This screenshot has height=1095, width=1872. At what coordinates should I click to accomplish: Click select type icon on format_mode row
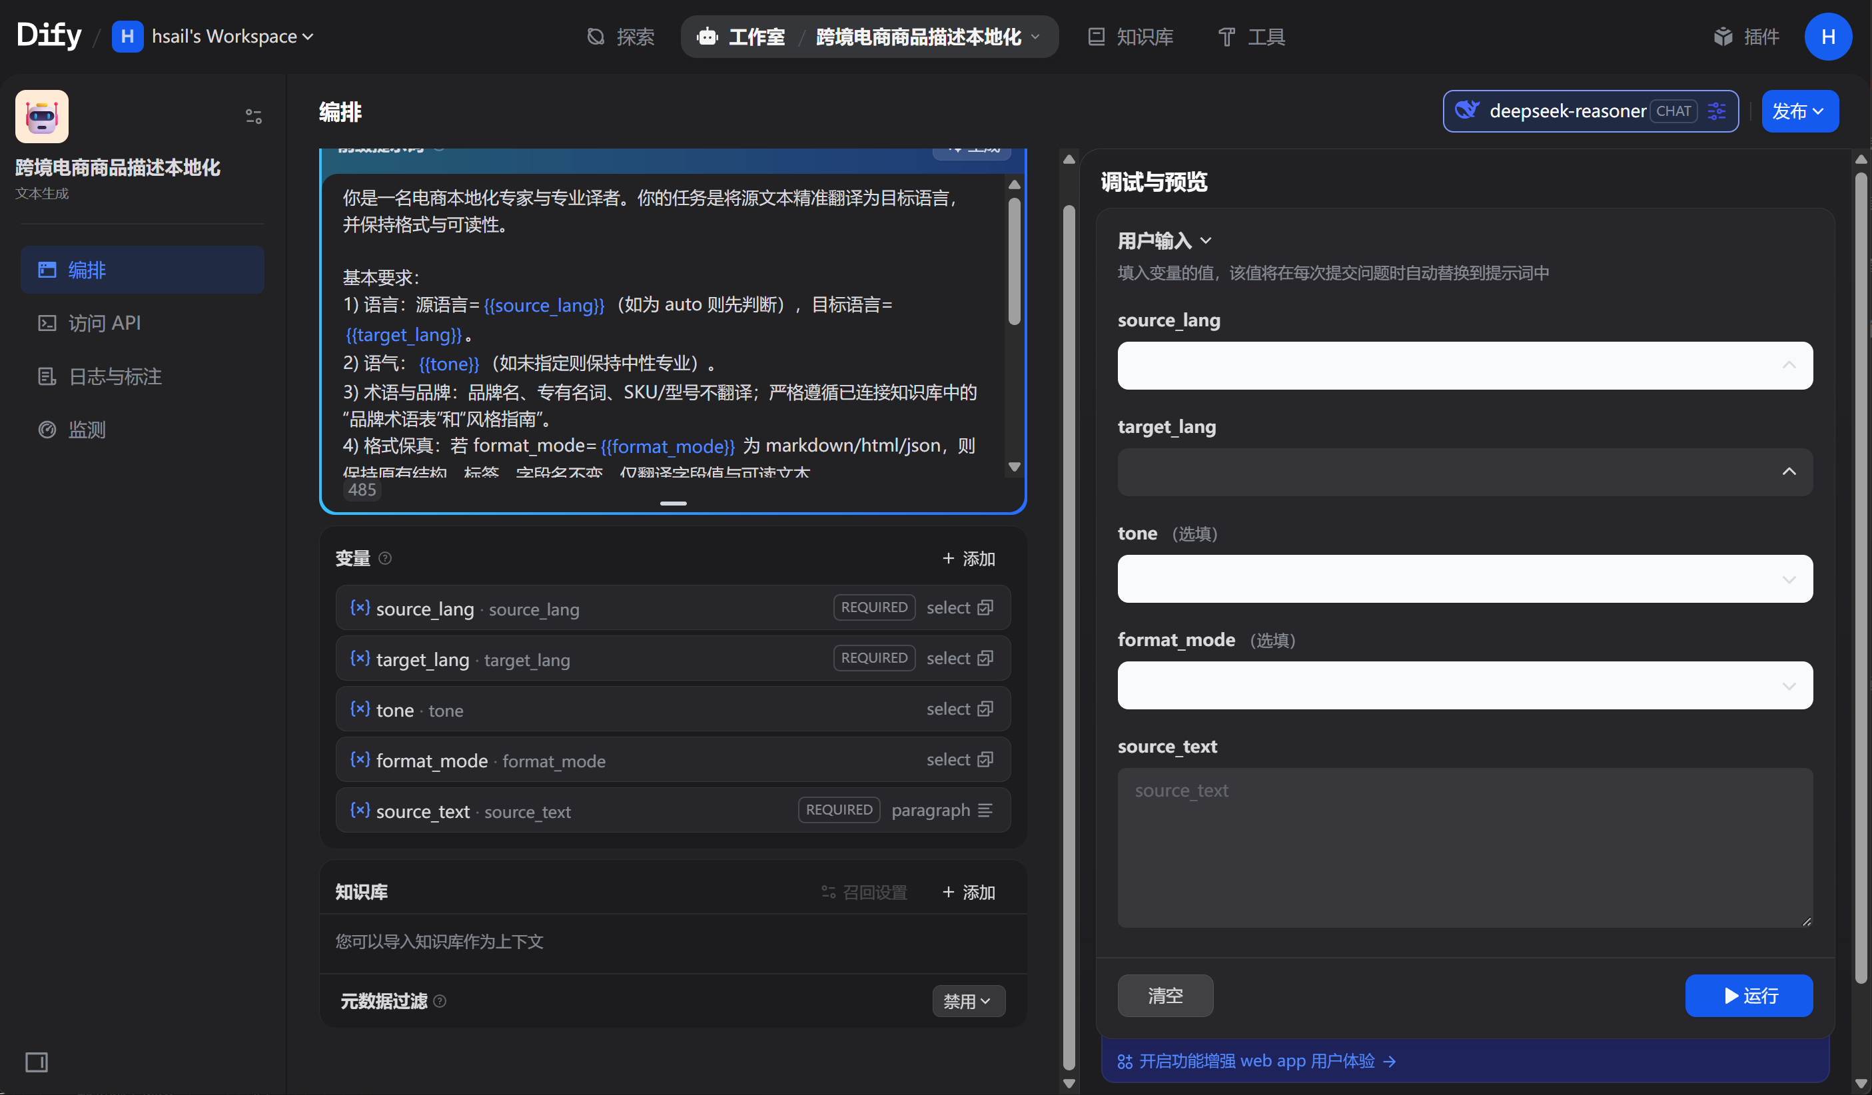coord(985,759)
